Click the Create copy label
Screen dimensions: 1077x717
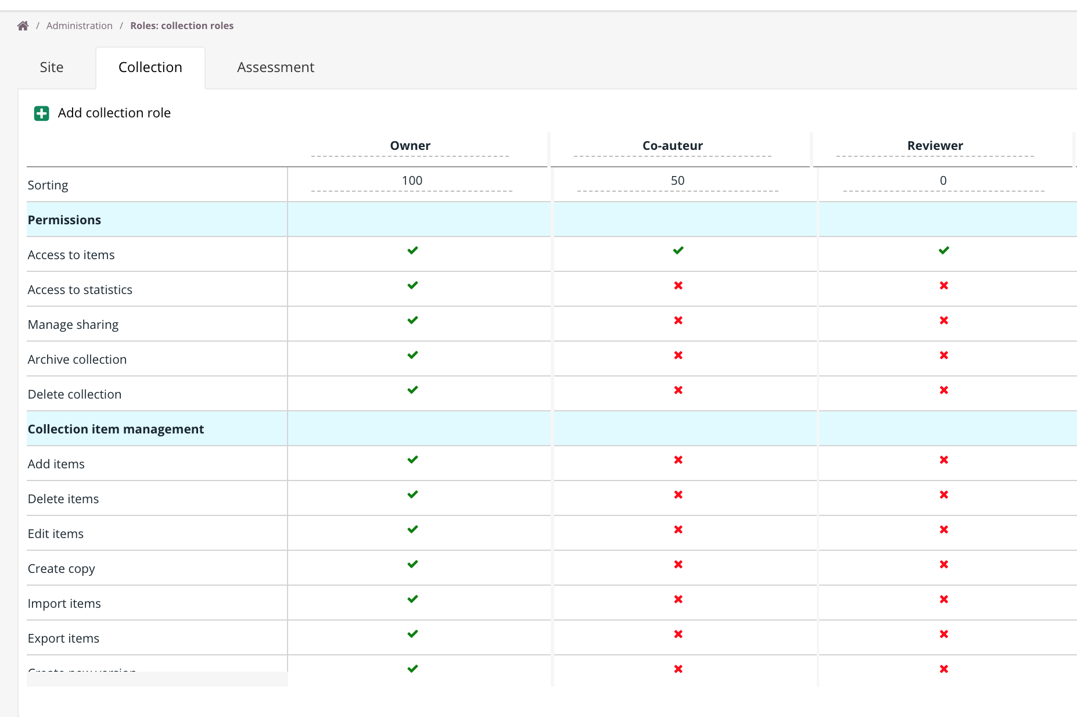[62, 569]
